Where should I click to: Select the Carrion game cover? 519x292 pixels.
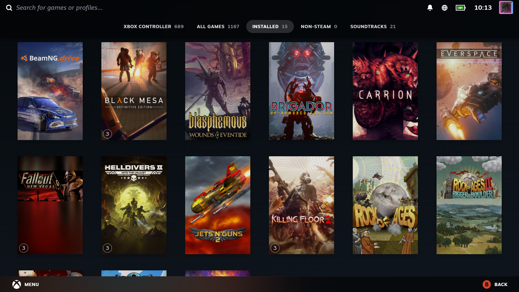click(385, 91)
